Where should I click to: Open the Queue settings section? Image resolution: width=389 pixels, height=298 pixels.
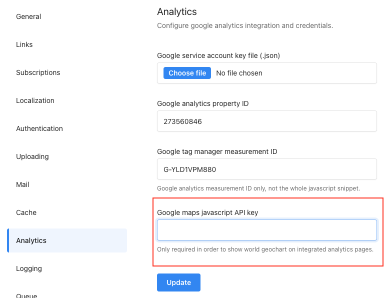pos(26,295)
